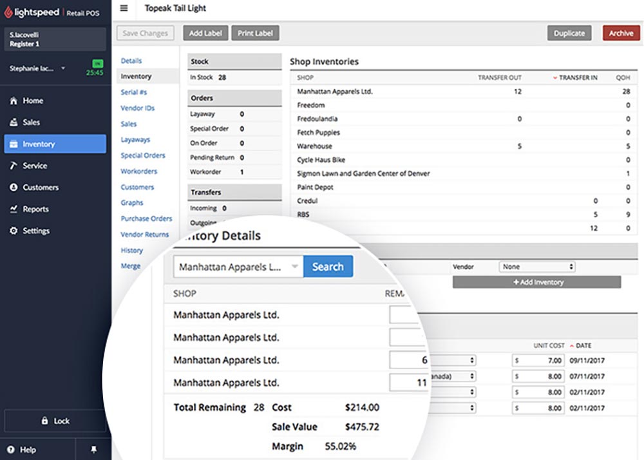Click the Add Inventory button
644x460 pixels.
pyautogui.click(x=537, y=282)
